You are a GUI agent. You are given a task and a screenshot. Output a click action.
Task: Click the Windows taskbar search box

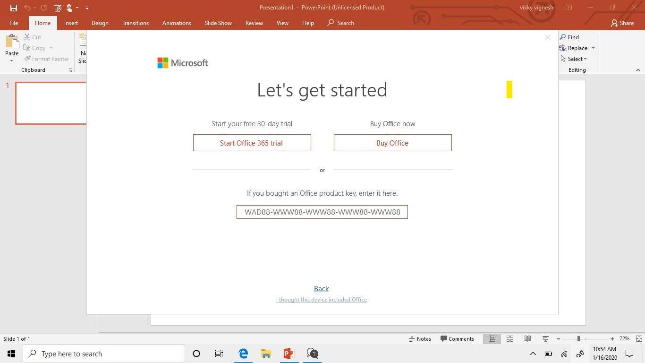(104, 354)
